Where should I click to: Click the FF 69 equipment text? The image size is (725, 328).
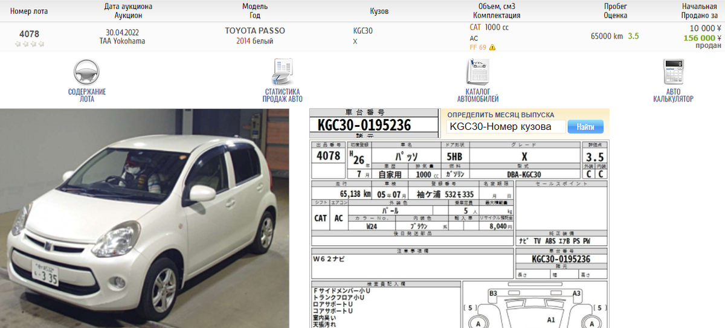(478, 47)
